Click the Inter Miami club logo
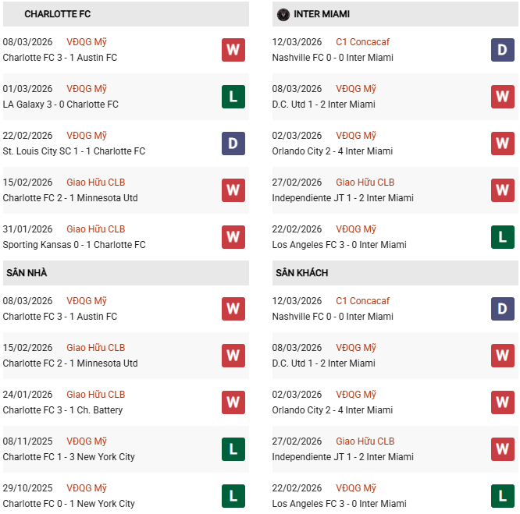This screenshot has width=520, height=514. 283,14
